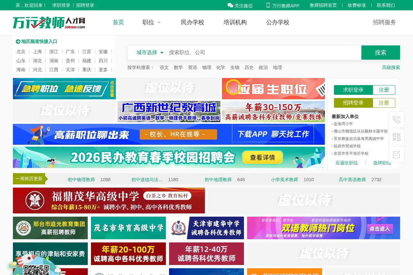Expand the 城市选择 dropdown

click(x=150, y=53)
